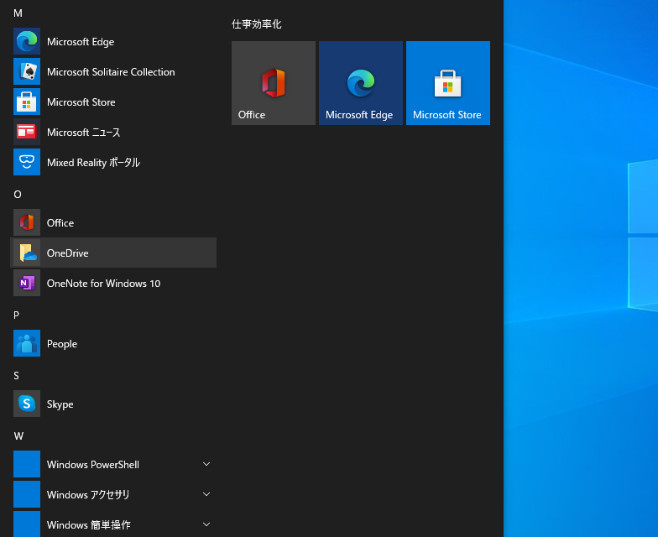Image resolution: width=658 pixels, height=537 pixels.
Task: Select the "Microsoft Solitaire Collection" text label
Action: 111,72
